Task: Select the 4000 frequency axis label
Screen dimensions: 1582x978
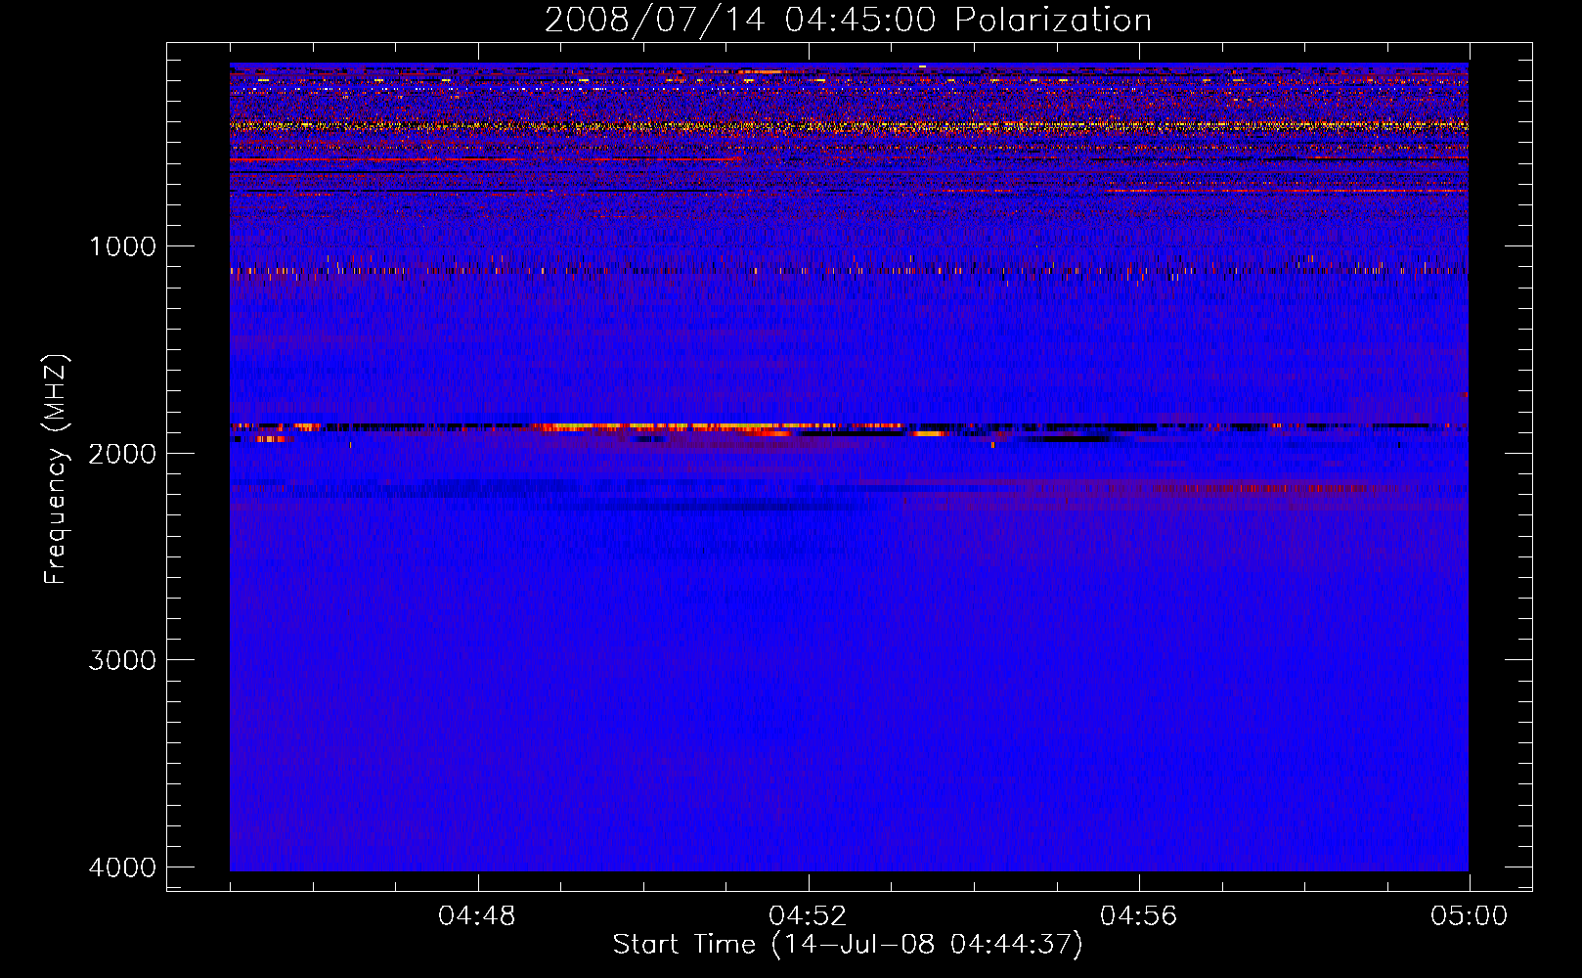Action: coord(122,867)
